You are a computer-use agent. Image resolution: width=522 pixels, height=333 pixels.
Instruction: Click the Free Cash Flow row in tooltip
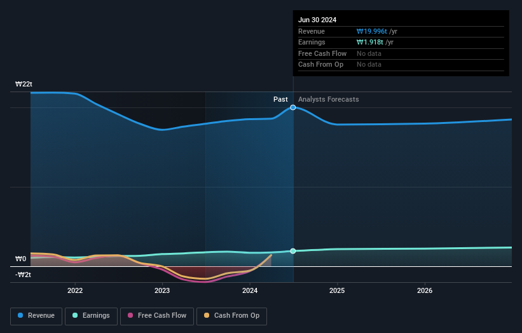pos(401,53)
